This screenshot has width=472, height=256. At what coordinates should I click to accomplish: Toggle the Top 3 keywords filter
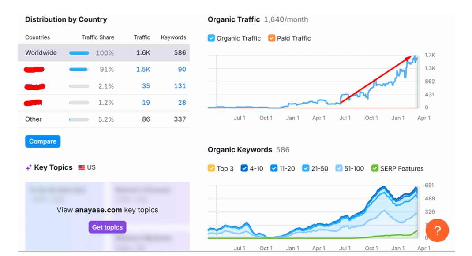pyautogui.click(x=211, y=168)
